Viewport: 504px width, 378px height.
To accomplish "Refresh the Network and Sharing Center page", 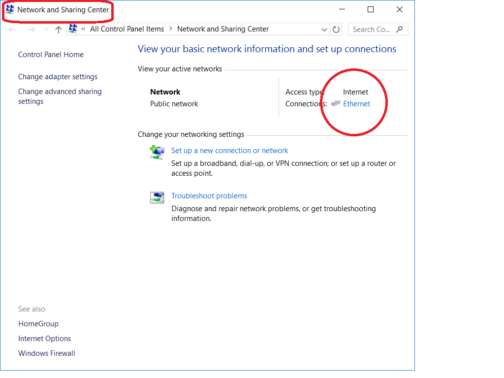I will point(336,30).
